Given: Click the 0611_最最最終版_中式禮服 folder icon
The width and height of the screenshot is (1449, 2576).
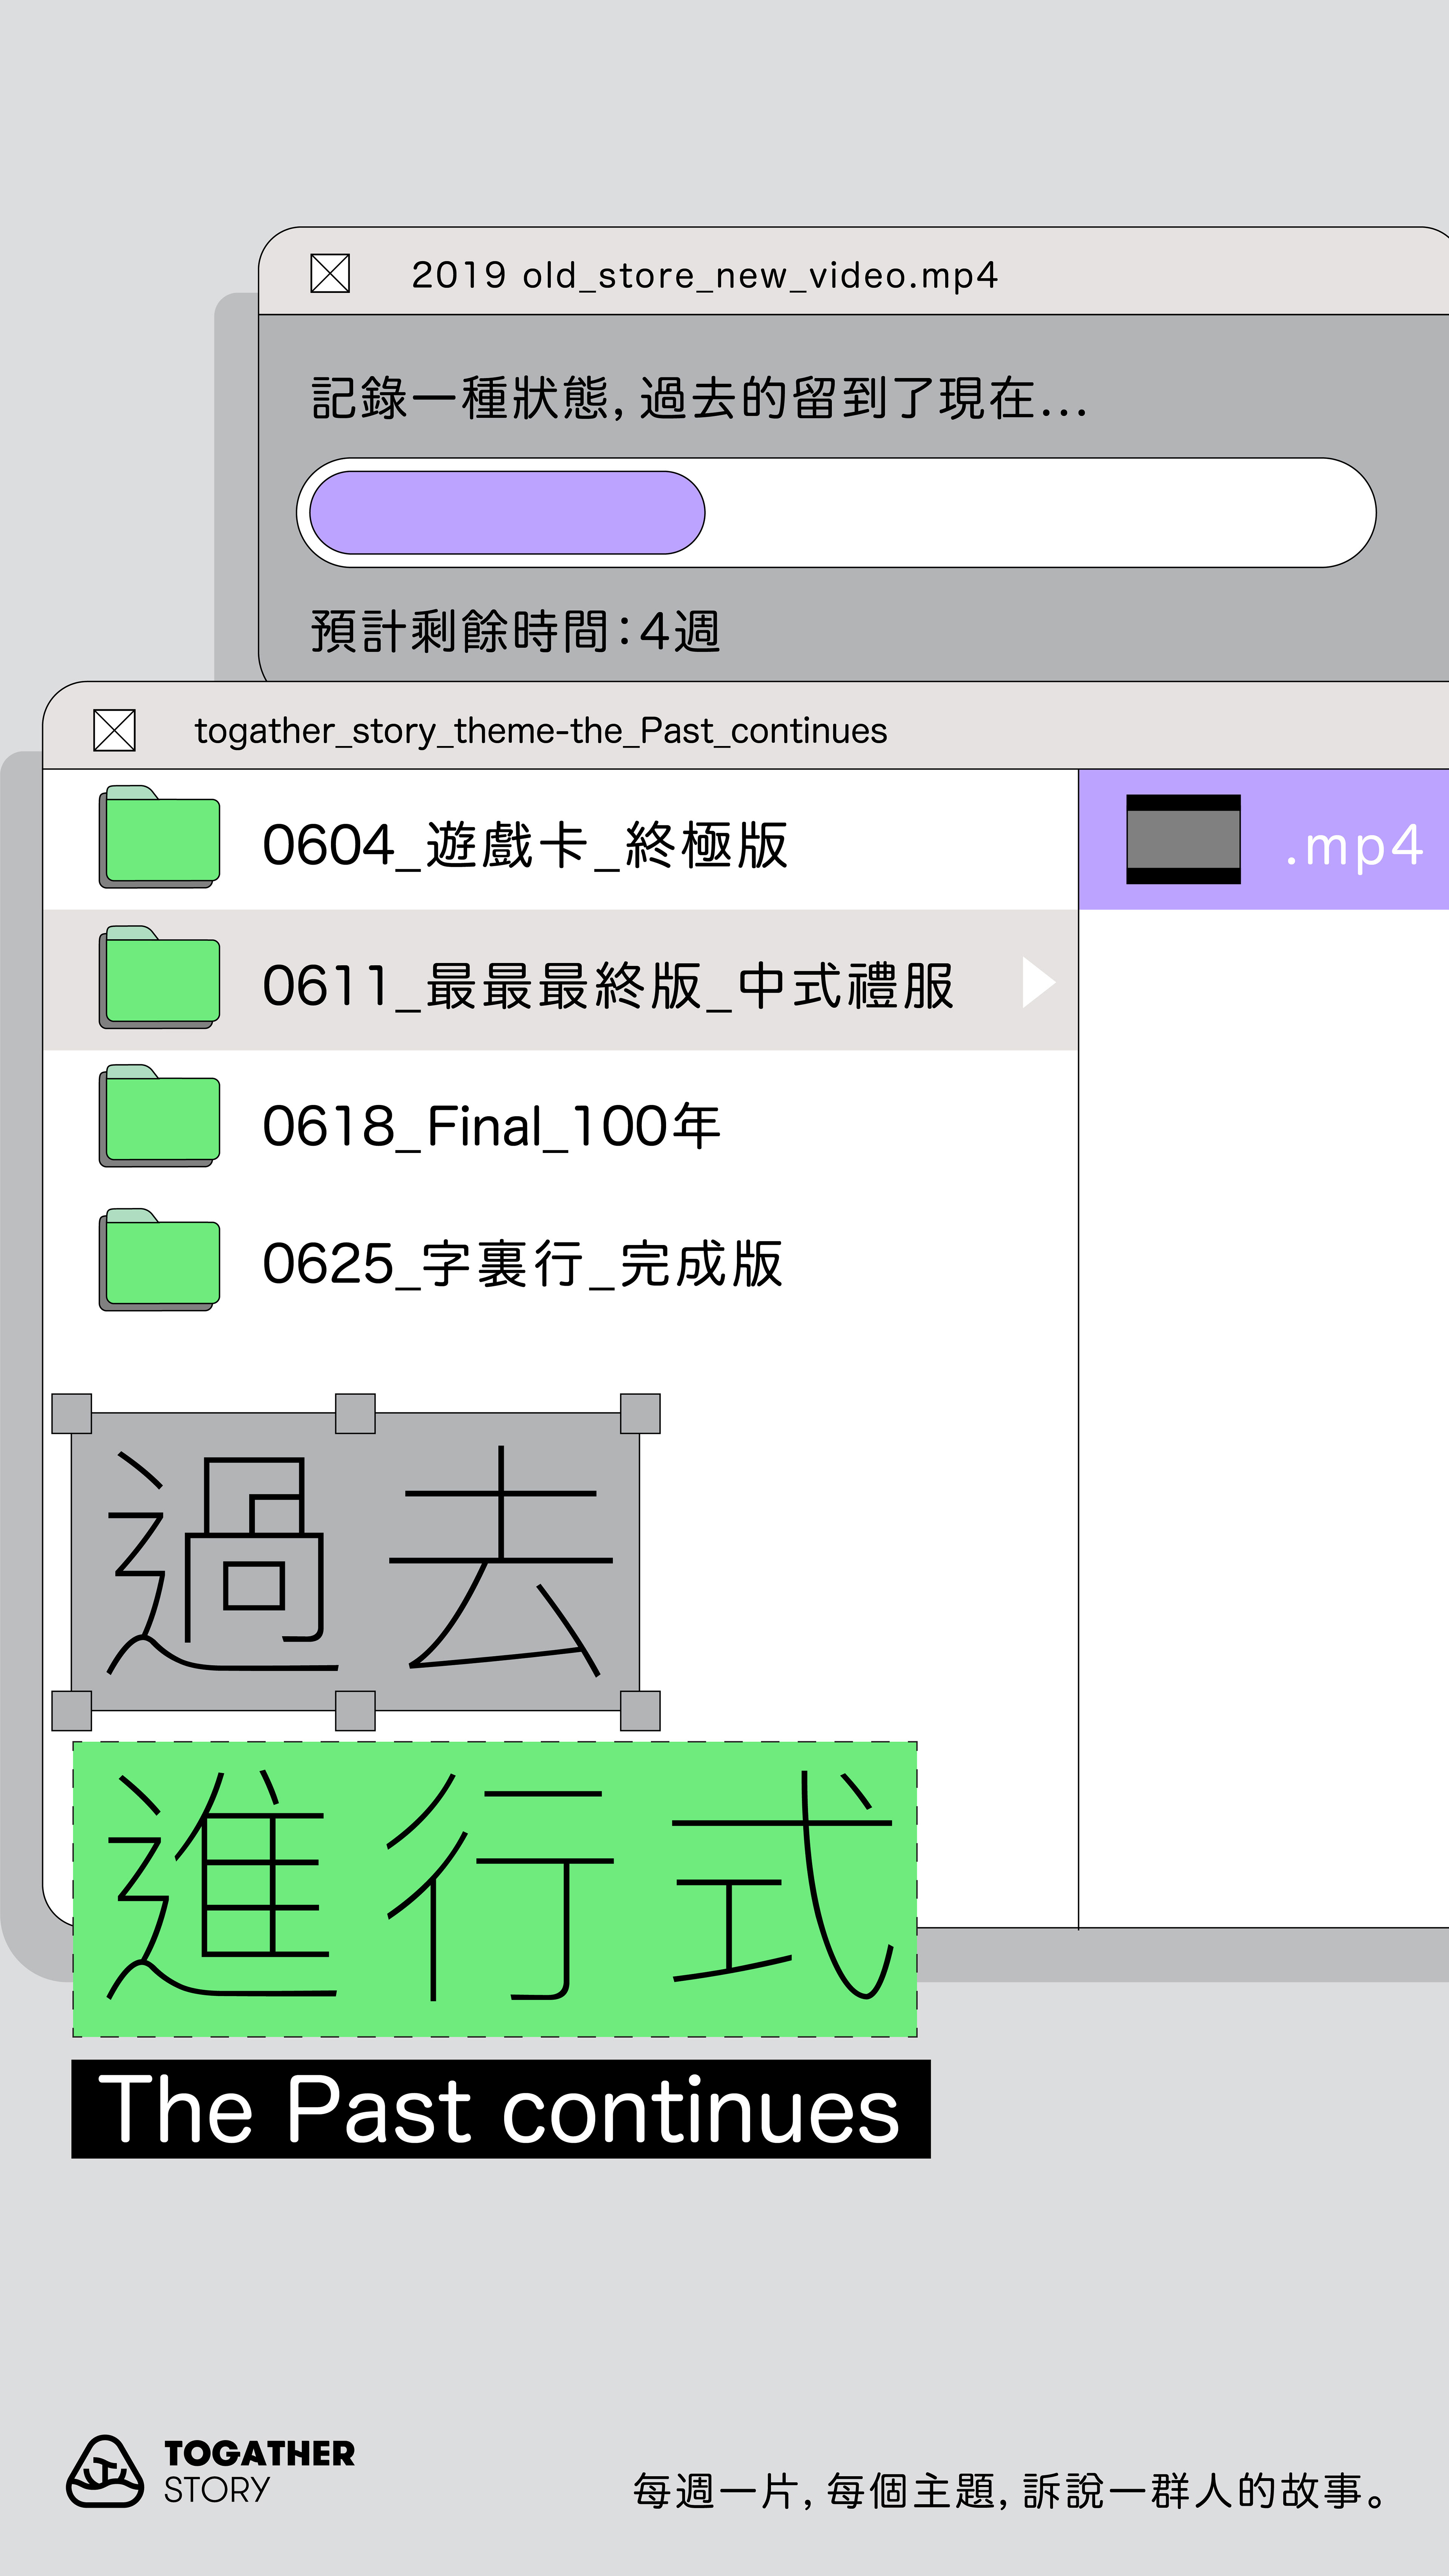Looking at the screenshot, I should pyautogui.click(x=159, y=978).
